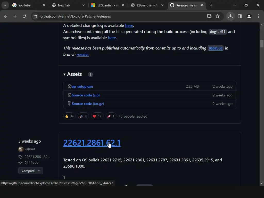This screenshot has width=264, height=198.
Task: Select the '3 weeks ago' release date text
Action: coord(30,141)
